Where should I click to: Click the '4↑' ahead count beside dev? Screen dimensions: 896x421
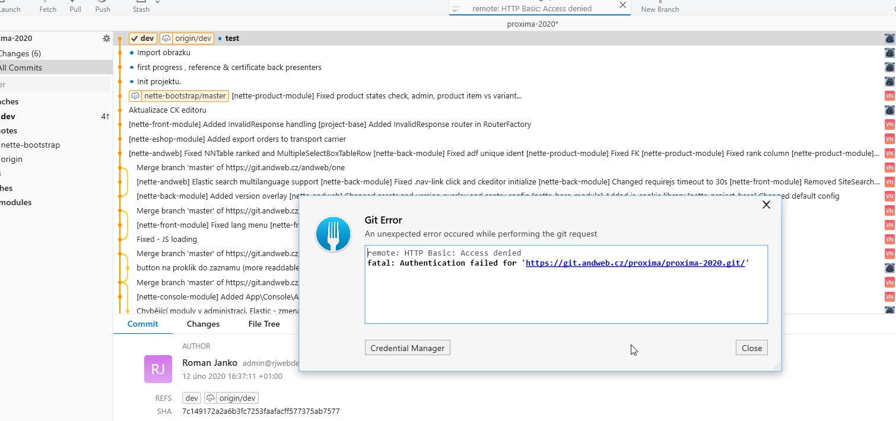[x=105, y=116]
